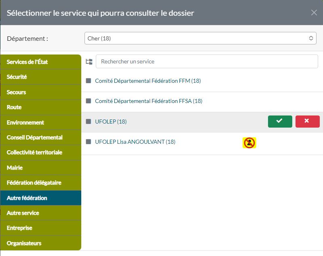The width and height of the screenshot is (323, 256).
Task: Switch to Entreprise category
Action: click(x=41, y=228)
